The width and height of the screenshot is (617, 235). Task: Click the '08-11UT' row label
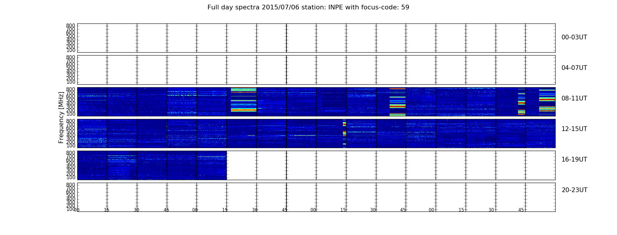point(574,98)
